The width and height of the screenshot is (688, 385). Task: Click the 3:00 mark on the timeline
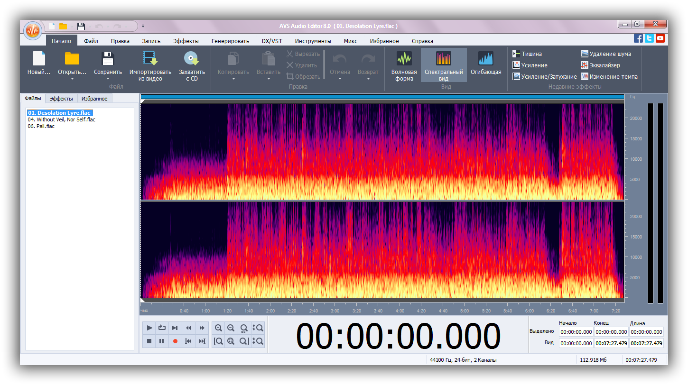[x=335, y=311]
